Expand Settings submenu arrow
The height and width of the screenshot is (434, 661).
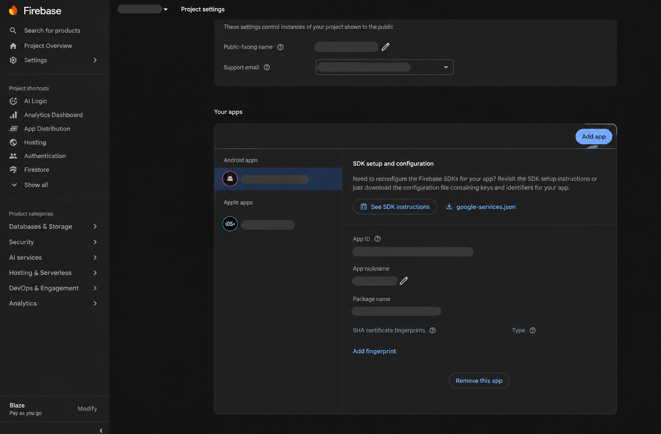tap(95, 60)
